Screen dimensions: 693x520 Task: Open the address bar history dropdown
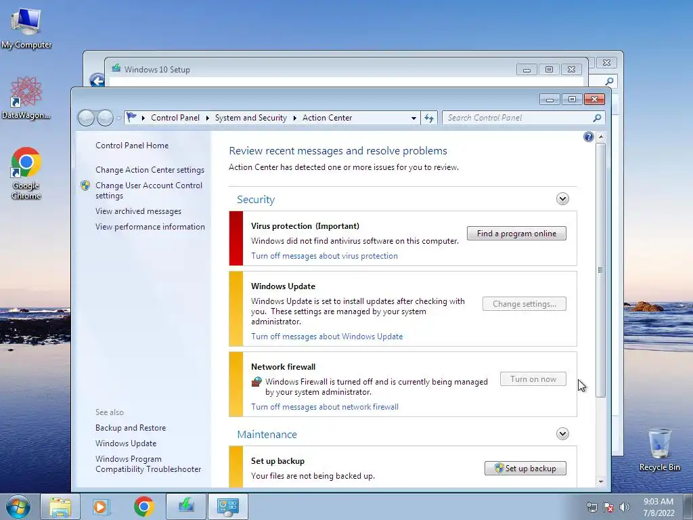pyautogui.click(x=413, y=118)
